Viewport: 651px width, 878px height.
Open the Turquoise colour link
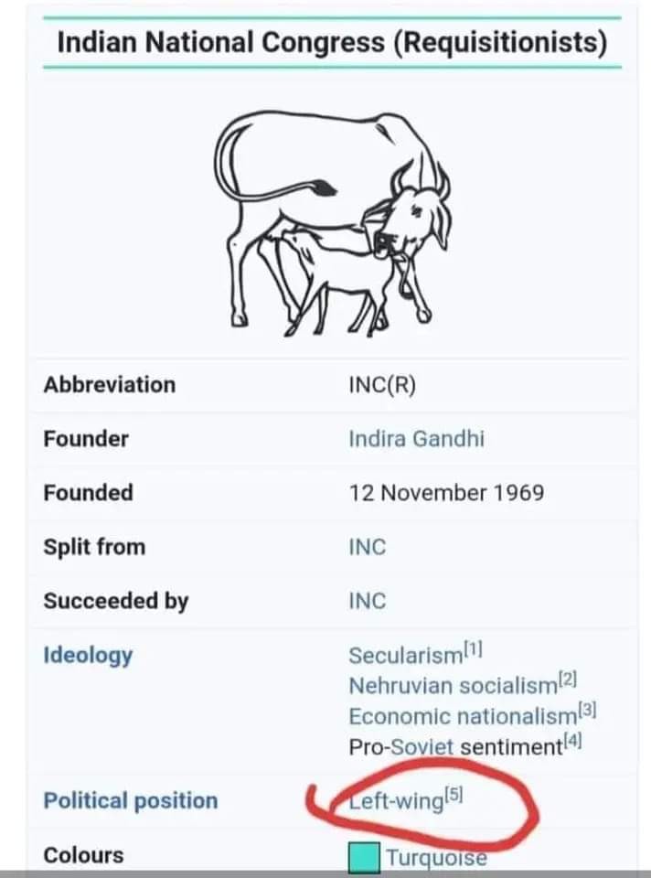pyautogui.click(x=435, y=858)
